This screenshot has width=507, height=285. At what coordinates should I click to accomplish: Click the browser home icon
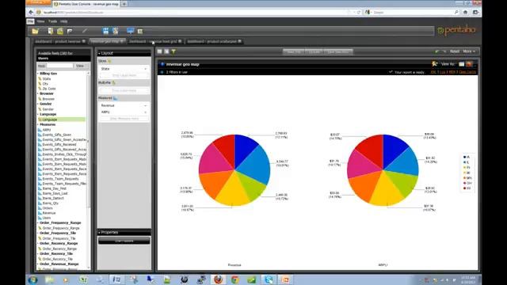465,13
